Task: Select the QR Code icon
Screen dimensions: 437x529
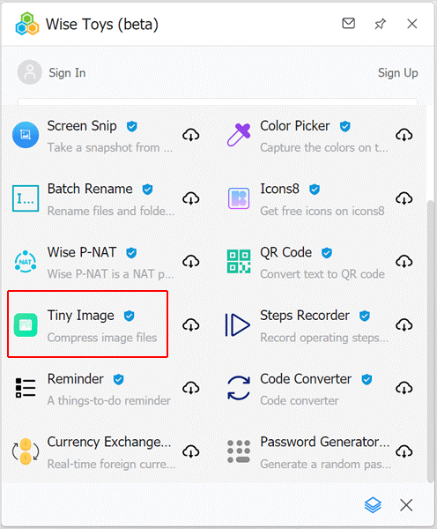Action: [239, 262]
